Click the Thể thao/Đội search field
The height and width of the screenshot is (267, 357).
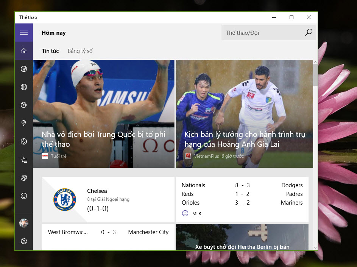pyautogui.click(x=269, y=33)
